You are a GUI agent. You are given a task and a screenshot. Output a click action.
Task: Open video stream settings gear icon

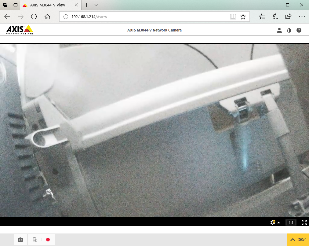(273, 222)
